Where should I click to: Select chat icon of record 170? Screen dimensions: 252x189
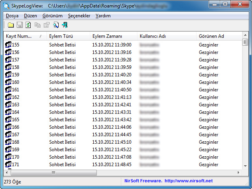pyautogui.click(x=8, y=157)
